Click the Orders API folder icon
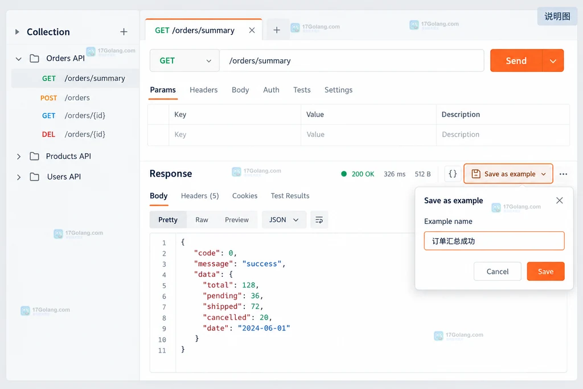The width and height of the screenshot is (583, 389). 34,59
